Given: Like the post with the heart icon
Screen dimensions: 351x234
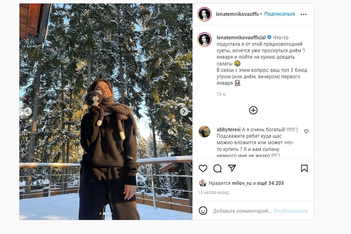Looking at the screenshot, I should click(x=203, y=168).
